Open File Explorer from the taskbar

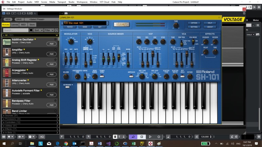point(32,143)
